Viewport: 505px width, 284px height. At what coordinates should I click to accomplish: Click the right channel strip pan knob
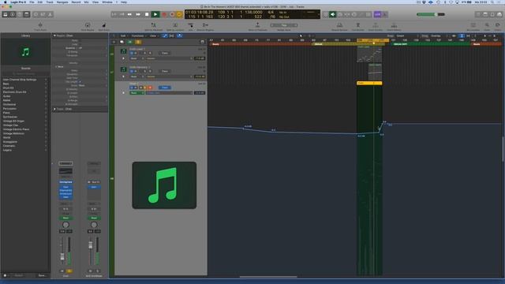[94, 225]
